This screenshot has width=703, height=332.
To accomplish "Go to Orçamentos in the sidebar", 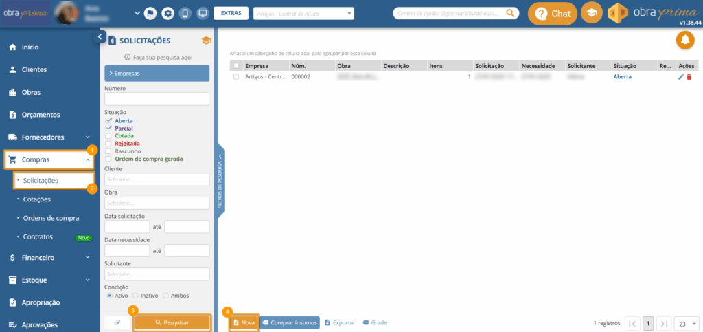I will coord(41,115).
